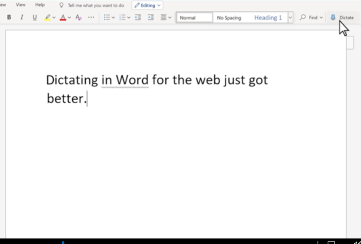361x244 pixels.
Task: Expand the Numbering dropdown arrow
Action: click(x=129, y=18)
